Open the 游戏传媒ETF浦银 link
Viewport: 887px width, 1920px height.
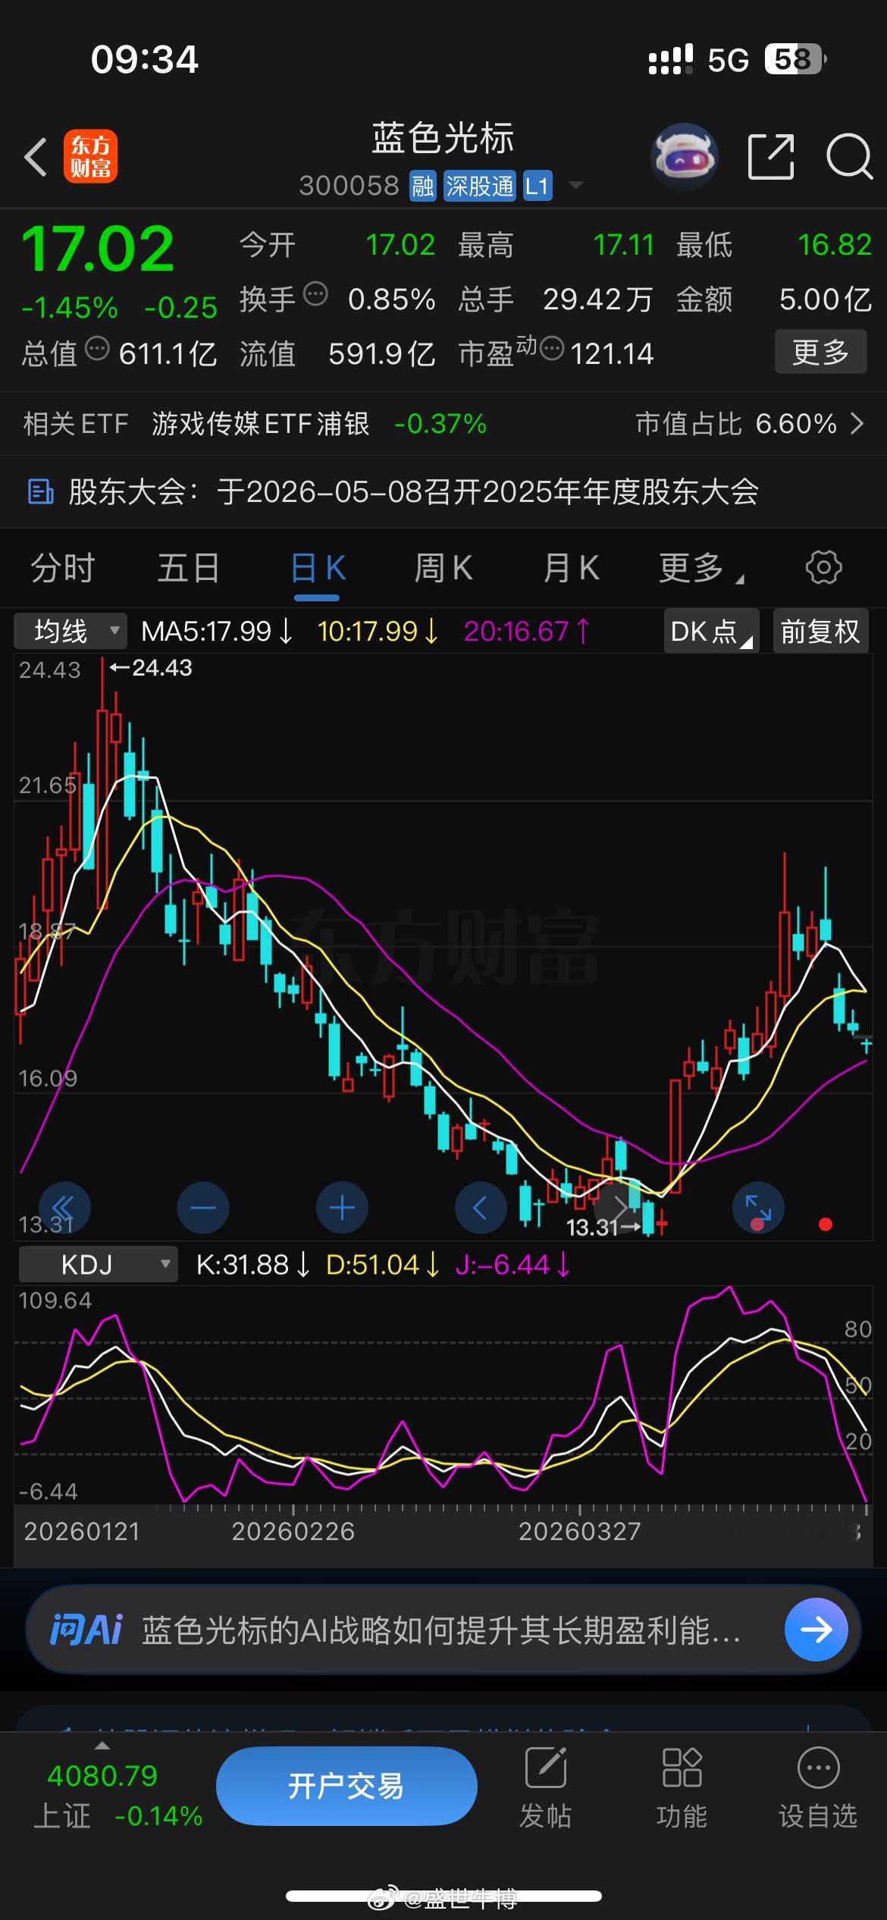(x=261, y=423)
